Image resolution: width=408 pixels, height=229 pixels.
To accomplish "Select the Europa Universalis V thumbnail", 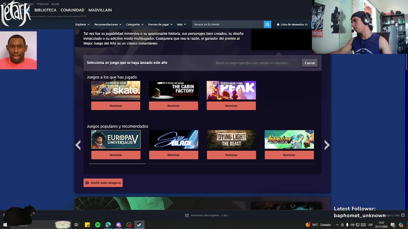I will tap(116, 139).
